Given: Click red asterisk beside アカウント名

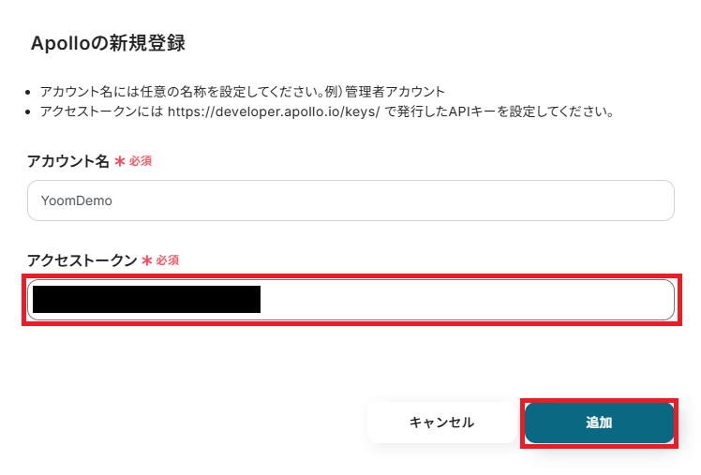Looking at the screenshot, I should tap(120, 161).
